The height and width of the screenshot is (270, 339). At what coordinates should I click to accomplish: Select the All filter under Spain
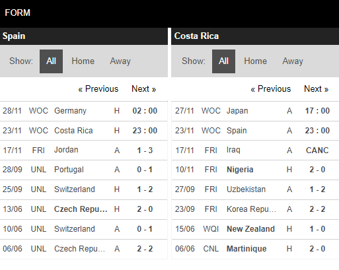tap(51, 61)
